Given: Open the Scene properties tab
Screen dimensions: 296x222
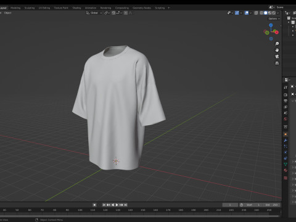Looking at the screenshot, I should tap(286, 113).
